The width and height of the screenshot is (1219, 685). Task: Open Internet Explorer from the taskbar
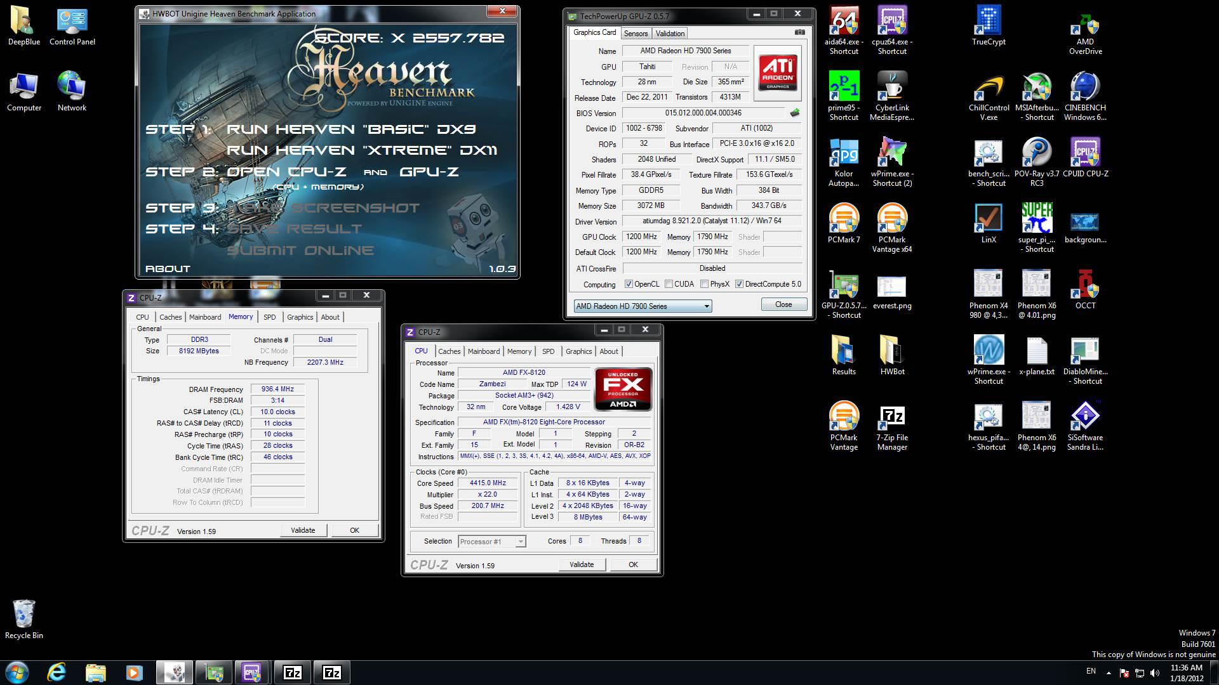pos(57,672)
